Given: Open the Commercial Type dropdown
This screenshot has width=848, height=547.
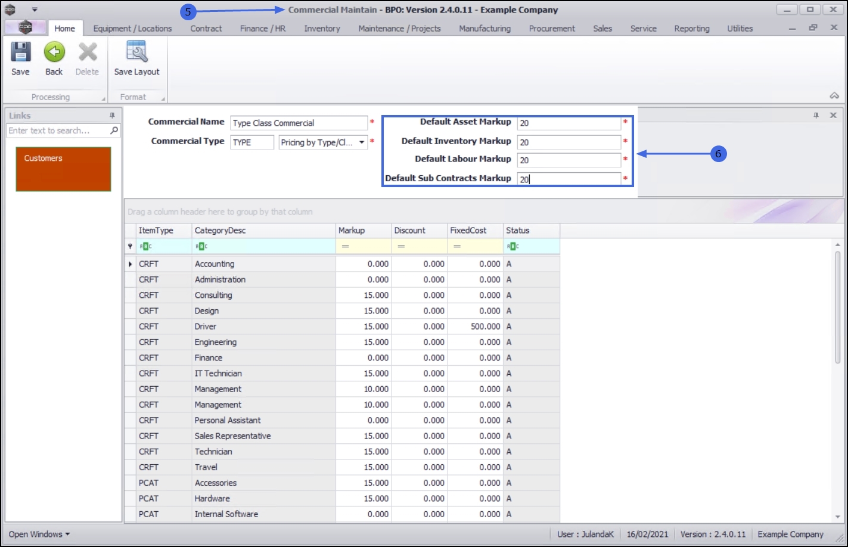Looking at the screenshot, I should (x=362, y=142).
